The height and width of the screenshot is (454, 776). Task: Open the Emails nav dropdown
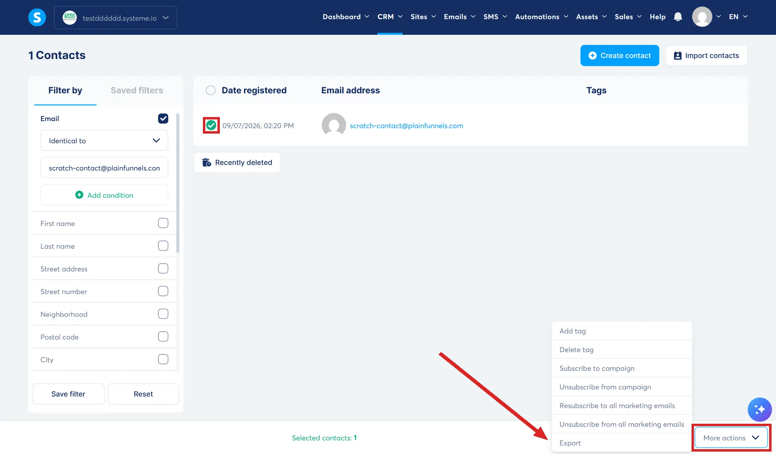point(460,17)
